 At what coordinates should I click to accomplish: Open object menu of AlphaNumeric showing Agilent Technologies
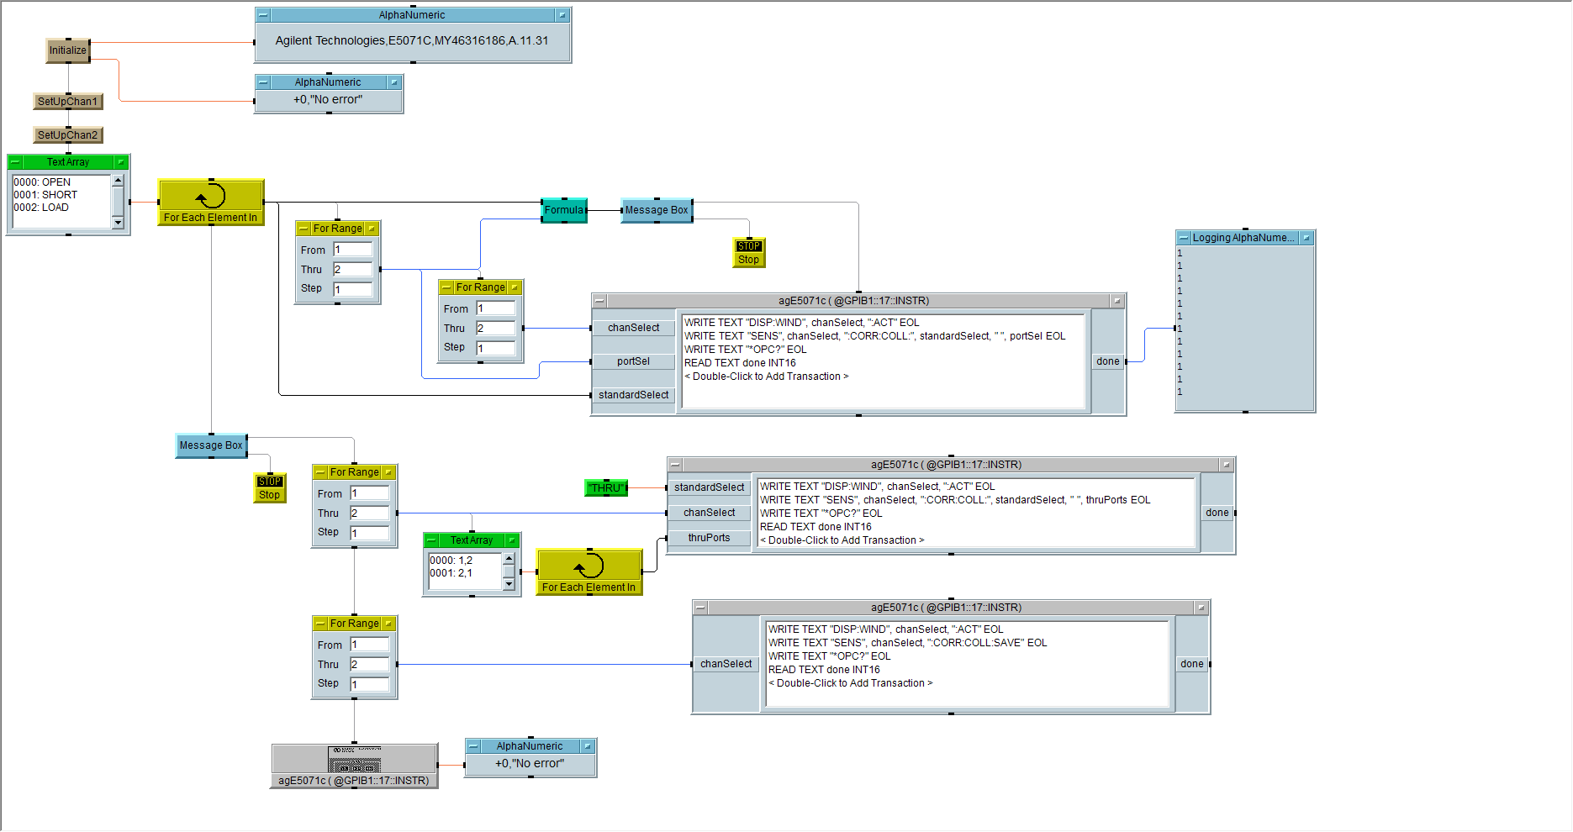263,15
